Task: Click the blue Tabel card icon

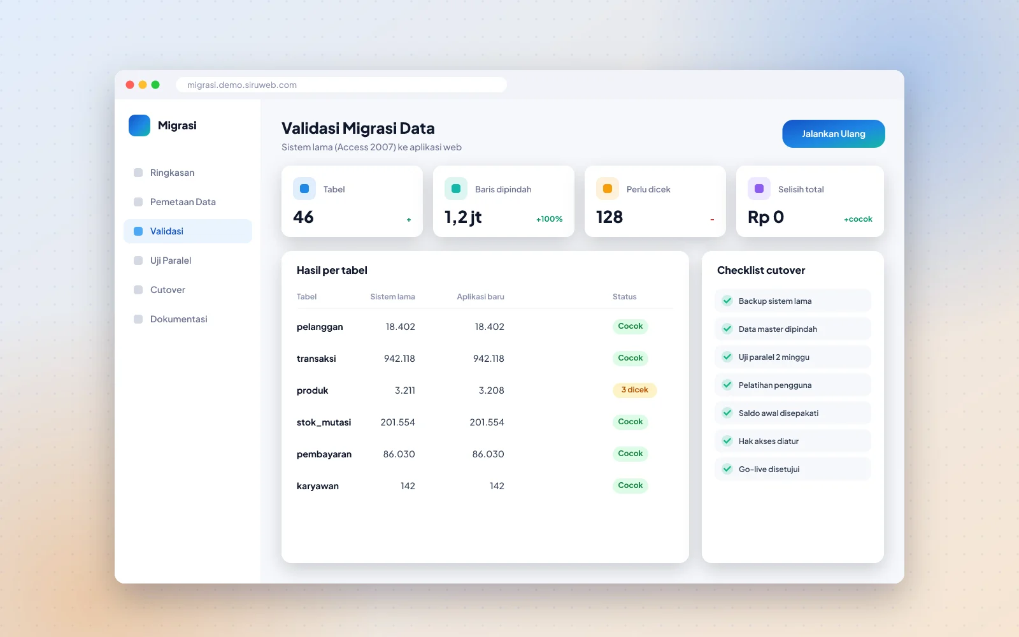Action: 304,189
